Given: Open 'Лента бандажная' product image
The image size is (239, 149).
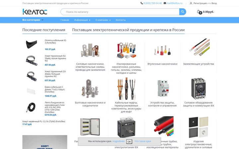Looking at the screenshot, I should (31, 107).
